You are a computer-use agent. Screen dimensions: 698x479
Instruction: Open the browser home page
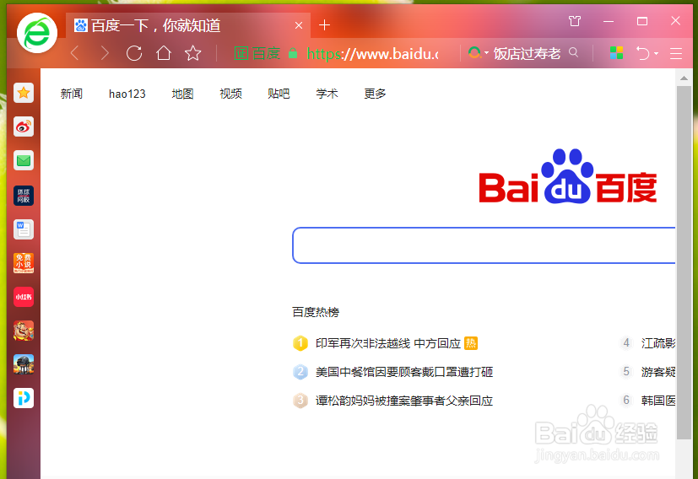(x=164, y=53)
